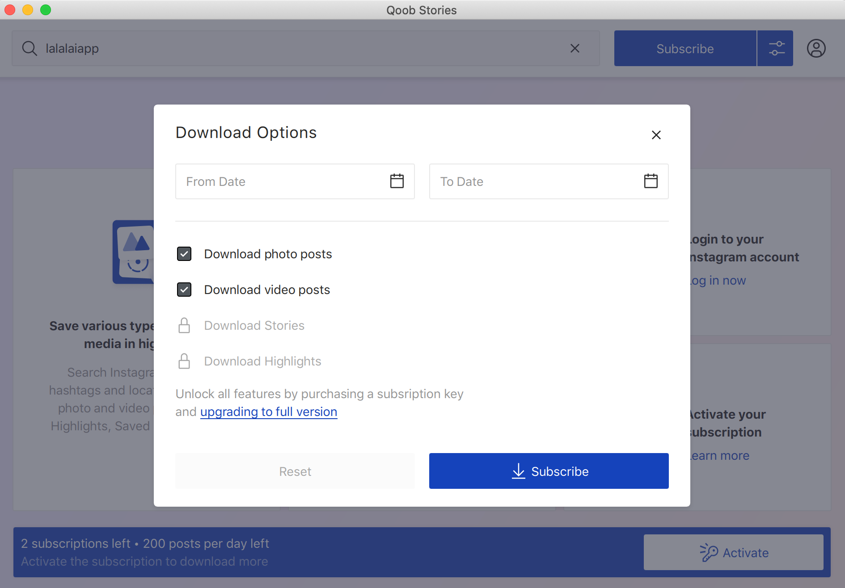Click "Activate the subscription to download more" text
845x588 pixels.
pos(144,561)
